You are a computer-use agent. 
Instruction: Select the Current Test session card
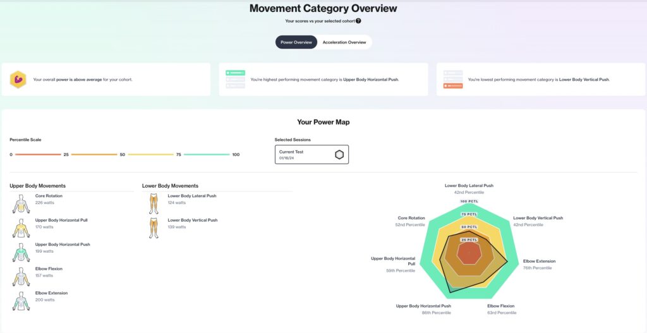click(x=311, y=154)
